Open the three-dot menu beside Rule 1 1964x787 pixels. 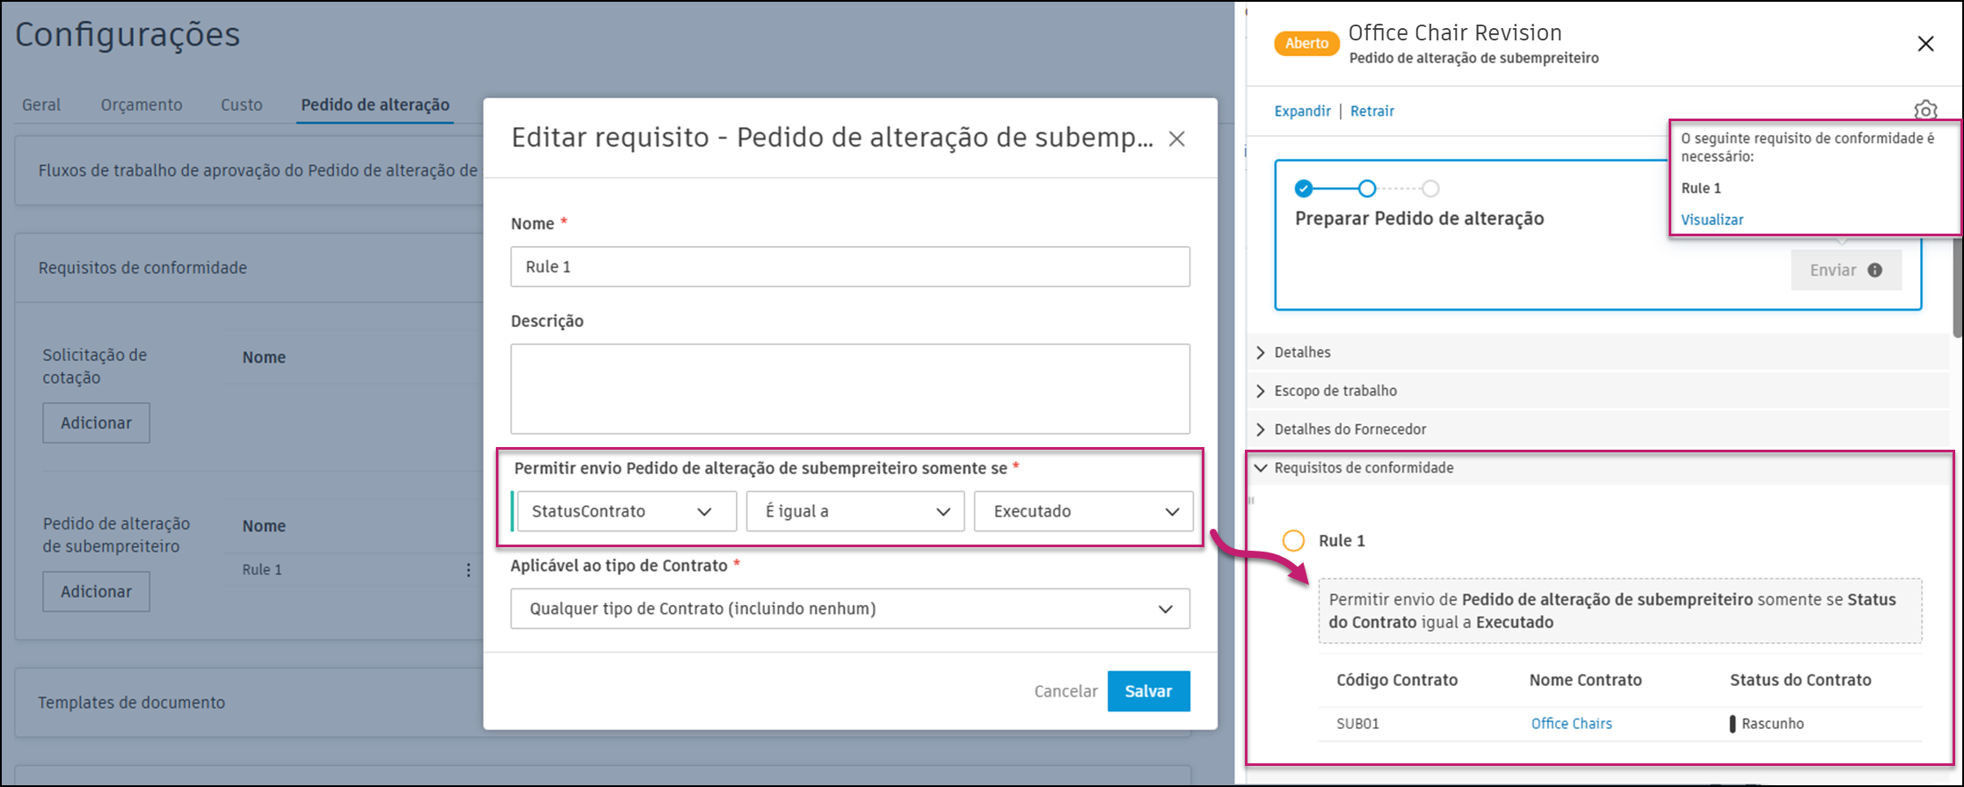[469, 570]
